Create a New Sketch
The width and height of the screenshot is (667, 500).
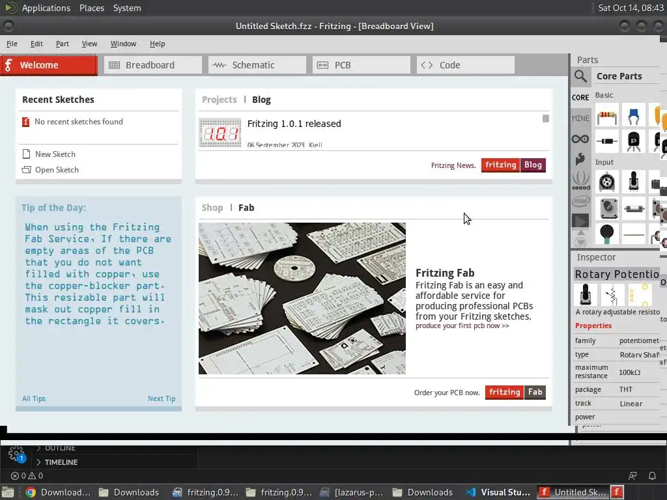[49, 154]
